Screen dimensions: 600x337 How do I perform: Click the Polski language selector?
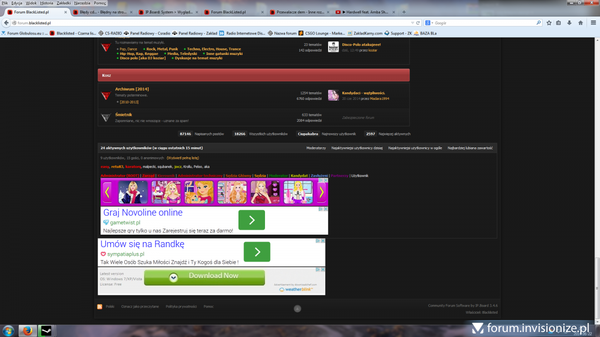pyautogui.click(x=110, y=307)
